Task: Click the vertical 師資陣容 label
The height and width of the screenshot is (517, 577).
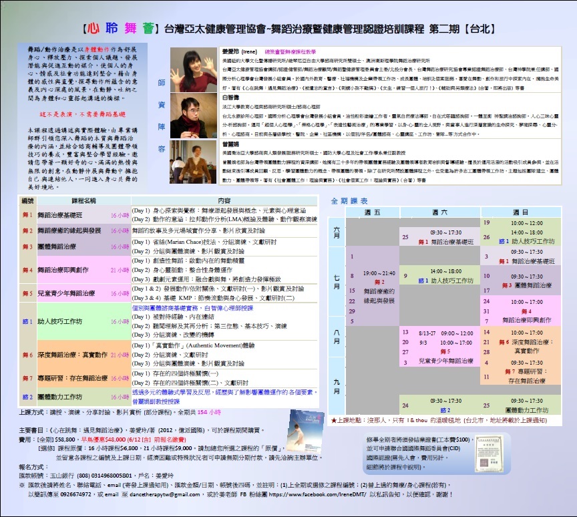Action: (x=161, y=116)
